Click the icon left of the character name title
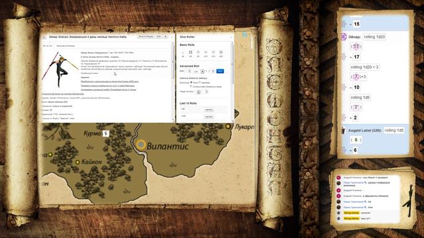424x238 pixels. pos(44,37)
